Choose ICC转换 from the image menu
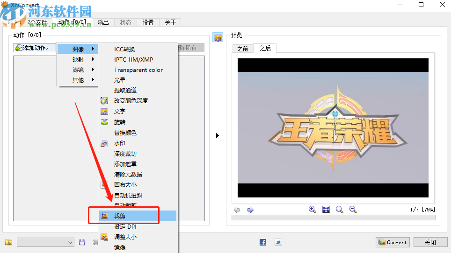The height and width of the screenshot is (253, 451). coord(124,49)
